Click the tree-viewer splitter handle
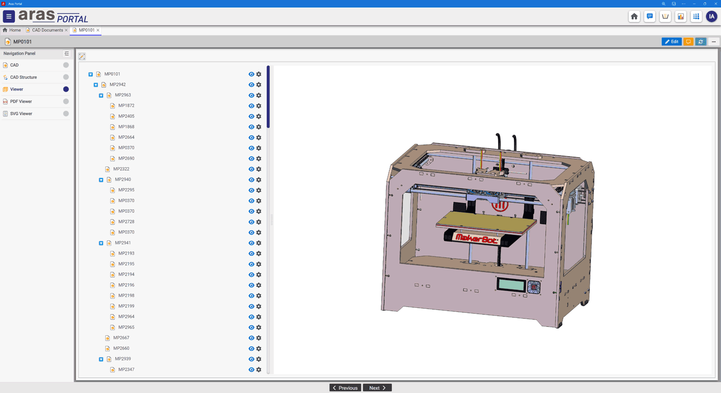 (x=272, y=220)
